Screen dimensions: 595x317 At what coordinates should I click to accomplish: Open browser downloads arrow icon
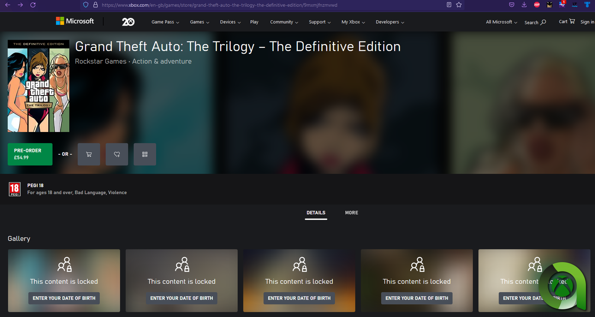[524, 5]
